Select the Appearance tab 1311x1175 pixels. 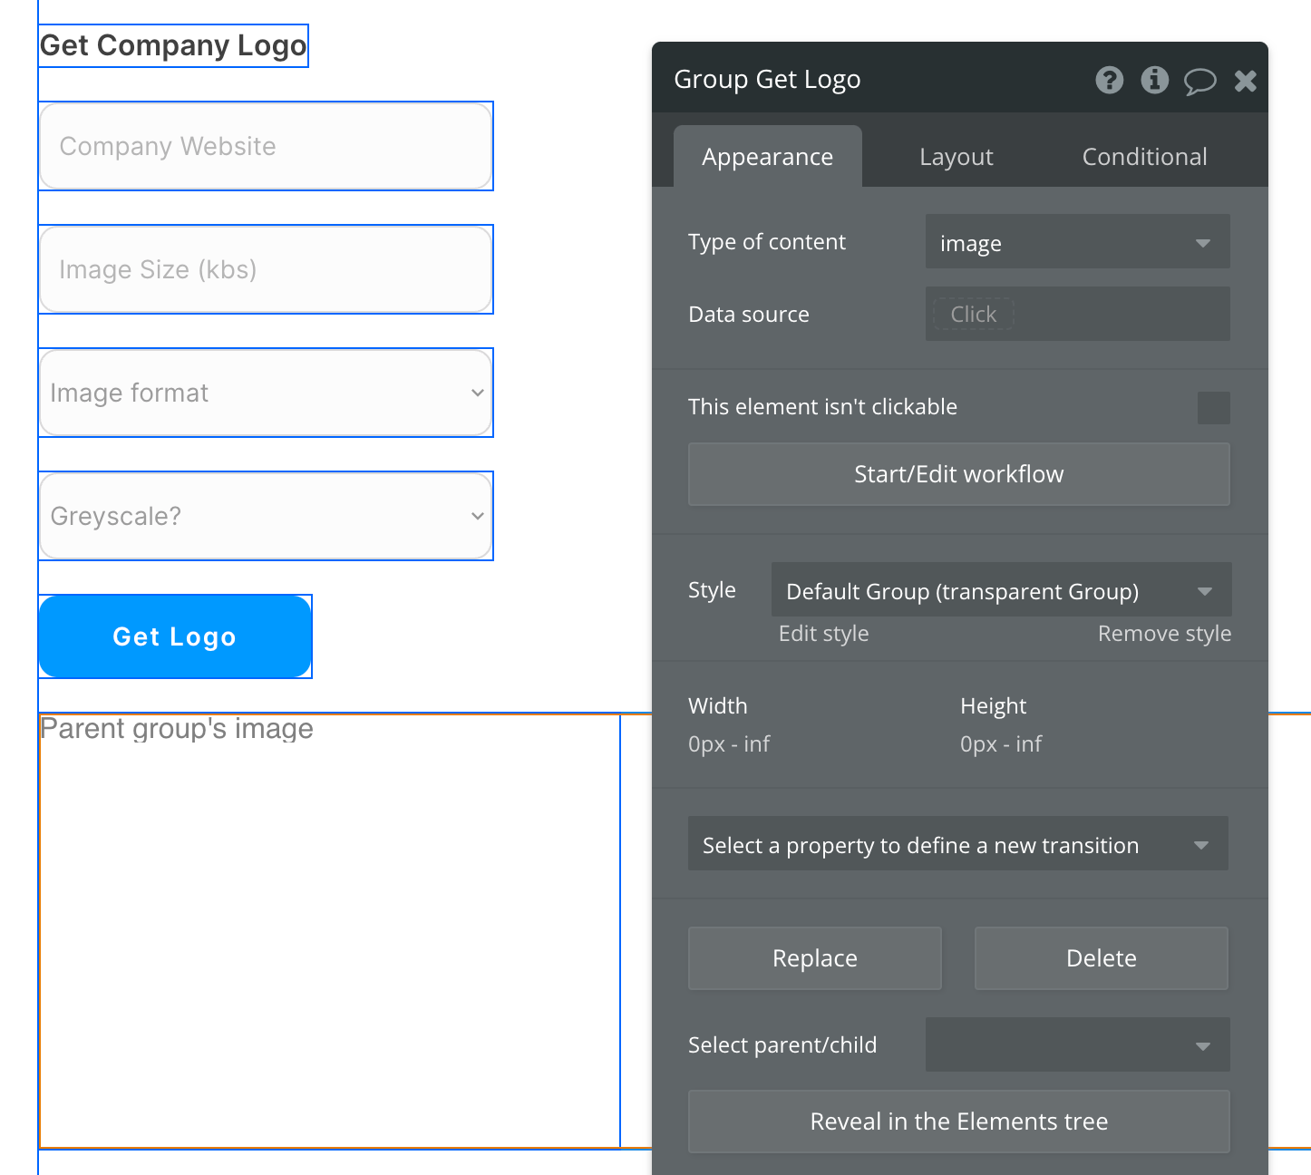tap(767, 157)
